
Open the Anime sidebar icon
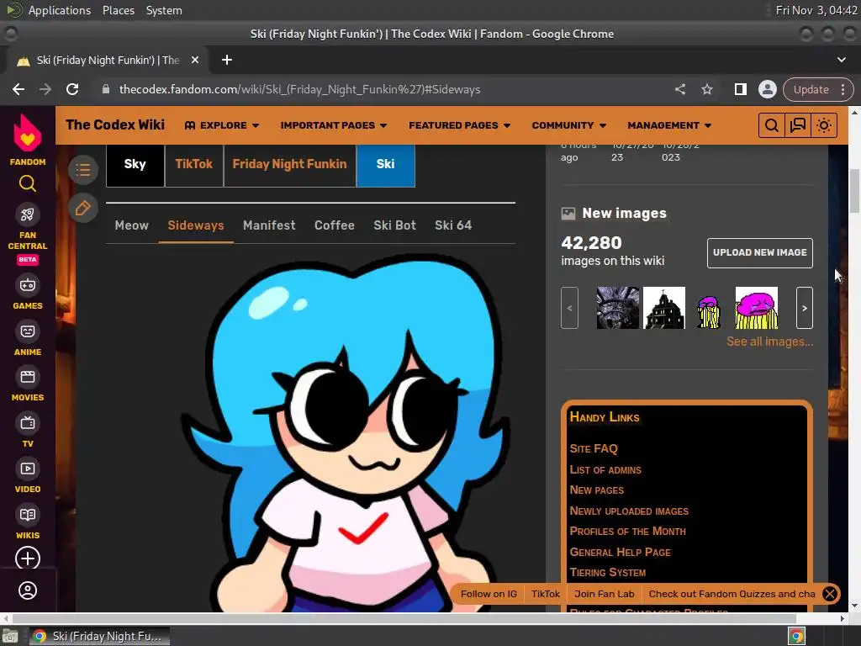28,331
